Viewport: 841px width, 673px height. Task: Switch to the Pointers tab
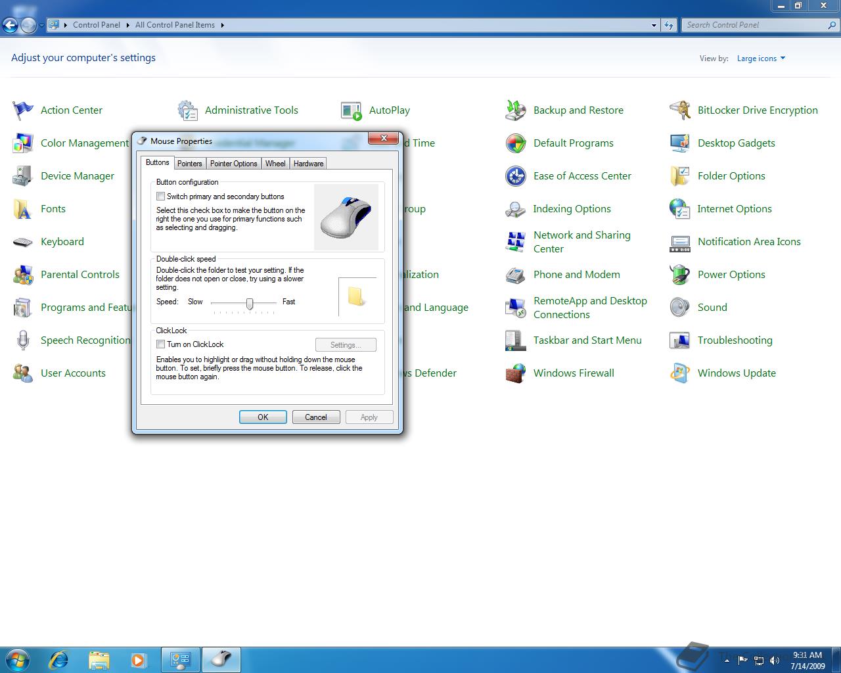click(190, 164)
